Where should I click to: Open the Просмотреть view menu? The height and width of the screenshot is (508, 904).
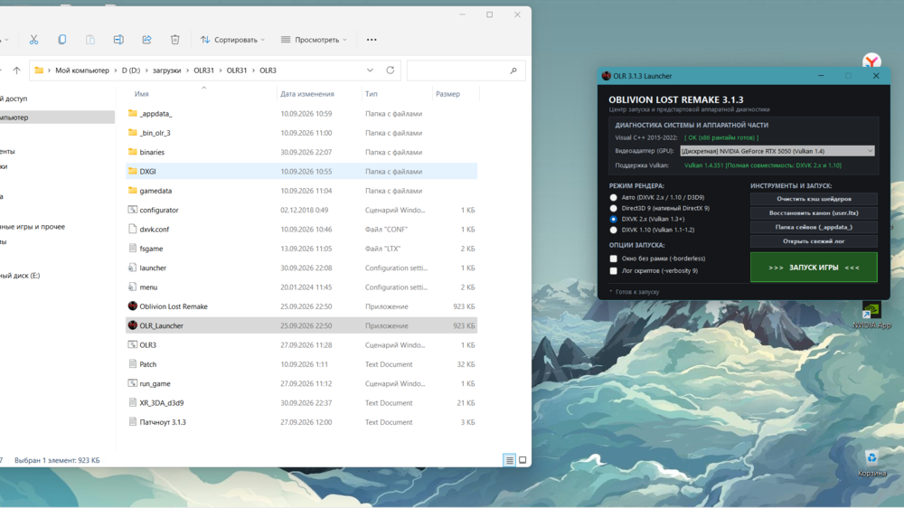click(315, 40)
